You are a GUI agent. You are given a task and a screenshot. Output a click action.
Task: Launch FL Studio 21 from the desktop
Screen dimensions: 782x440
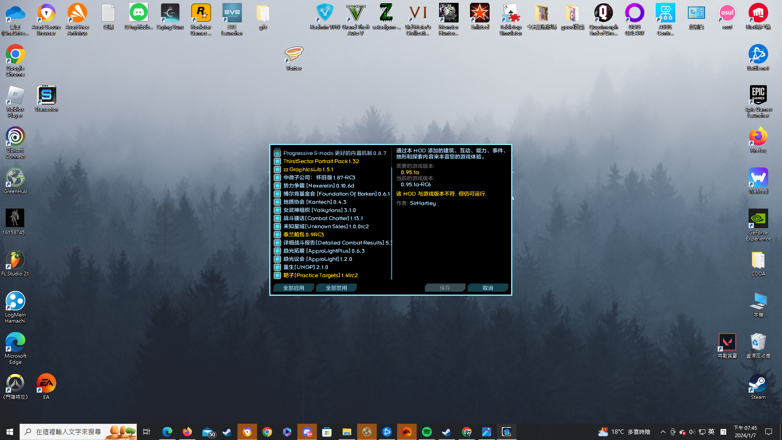(x=15, y=260)
